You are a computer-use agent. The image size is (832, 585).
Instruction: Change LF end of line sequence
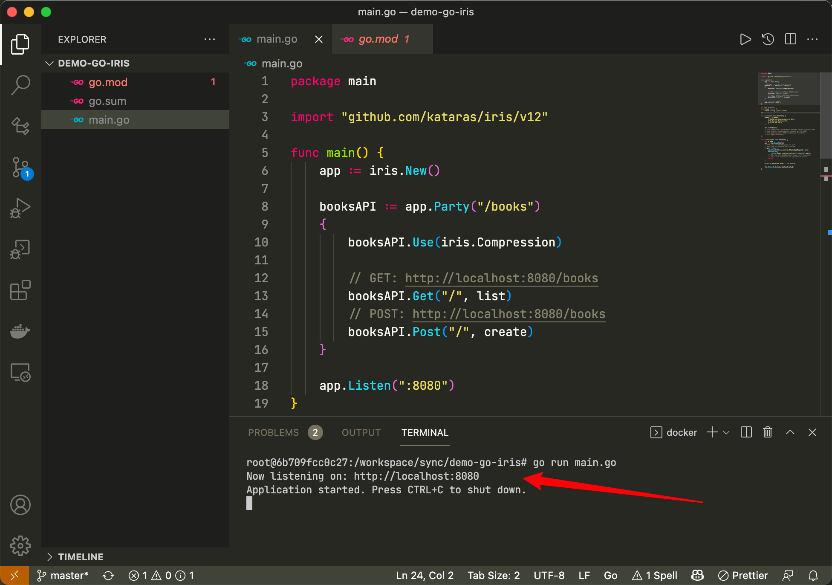point(584,576)
